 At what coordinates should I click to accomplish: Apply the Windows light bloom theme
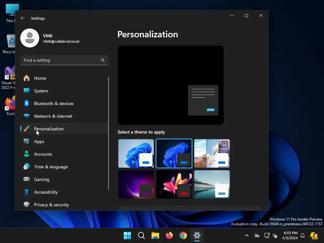coord(136,153)
